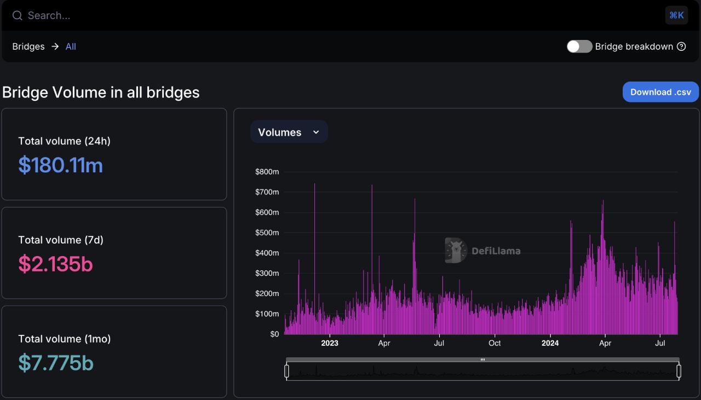Select the All breadcrumb link
This screenshot has width=701, height=400.
pos(71,47)
